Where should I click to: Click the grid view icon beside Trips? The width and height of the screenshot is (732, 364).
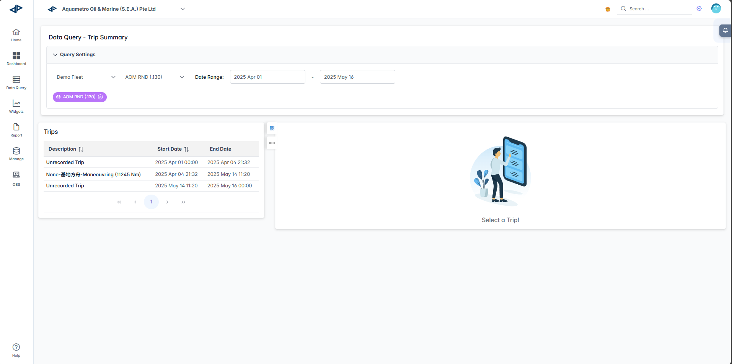(x=272, y=128)
